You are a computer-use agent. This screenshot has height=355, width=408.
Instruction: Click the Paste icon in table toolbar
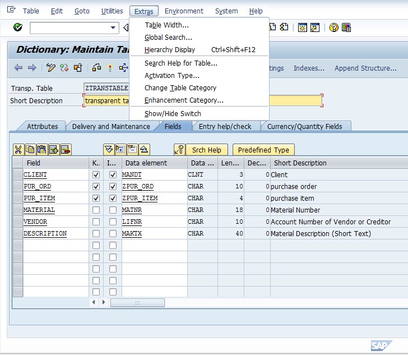point(42,150)
